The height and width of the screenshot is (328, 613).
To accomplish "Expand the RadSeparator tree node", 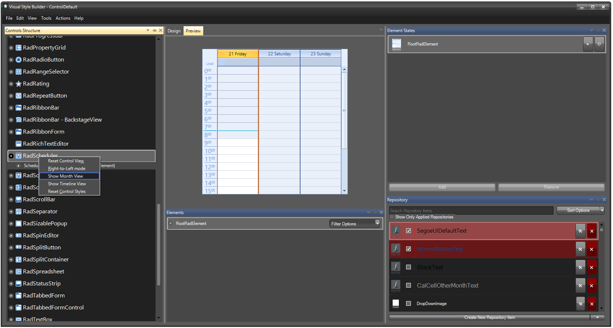I will coord(11,212).
